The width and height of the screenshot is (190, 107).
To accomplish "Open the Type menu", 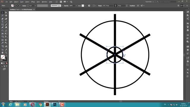I will pyautogui.click(x=22, y=2).
